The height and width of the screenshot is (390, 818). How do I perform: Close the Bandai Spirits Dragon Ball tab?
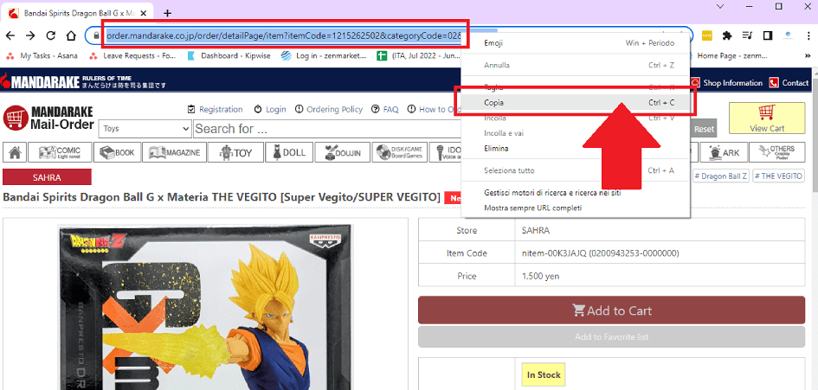click(x=144, y=13)
